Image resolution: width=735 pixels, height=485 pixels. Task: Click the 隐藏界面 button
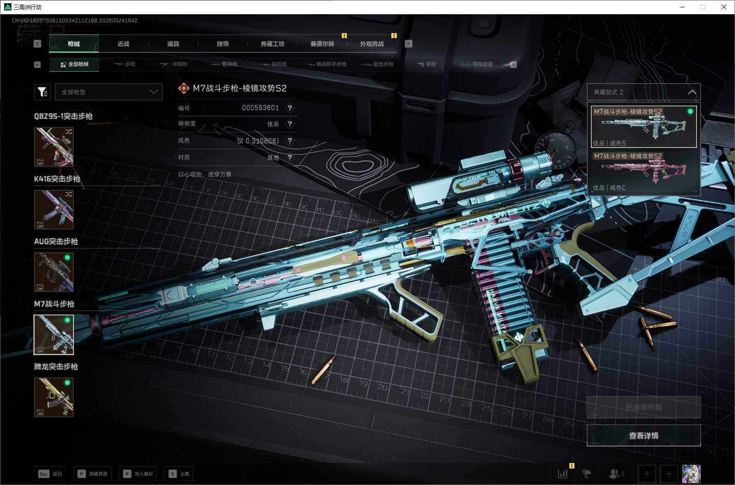click(92, 474)
